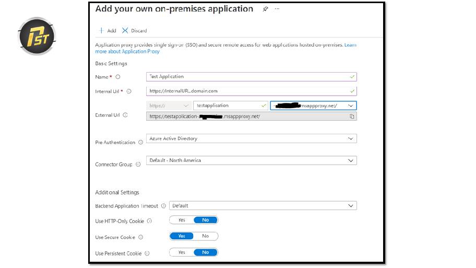Open the Connector Group dropdown
The height and width of the screenshot is (268, 476).
[252, 160]
